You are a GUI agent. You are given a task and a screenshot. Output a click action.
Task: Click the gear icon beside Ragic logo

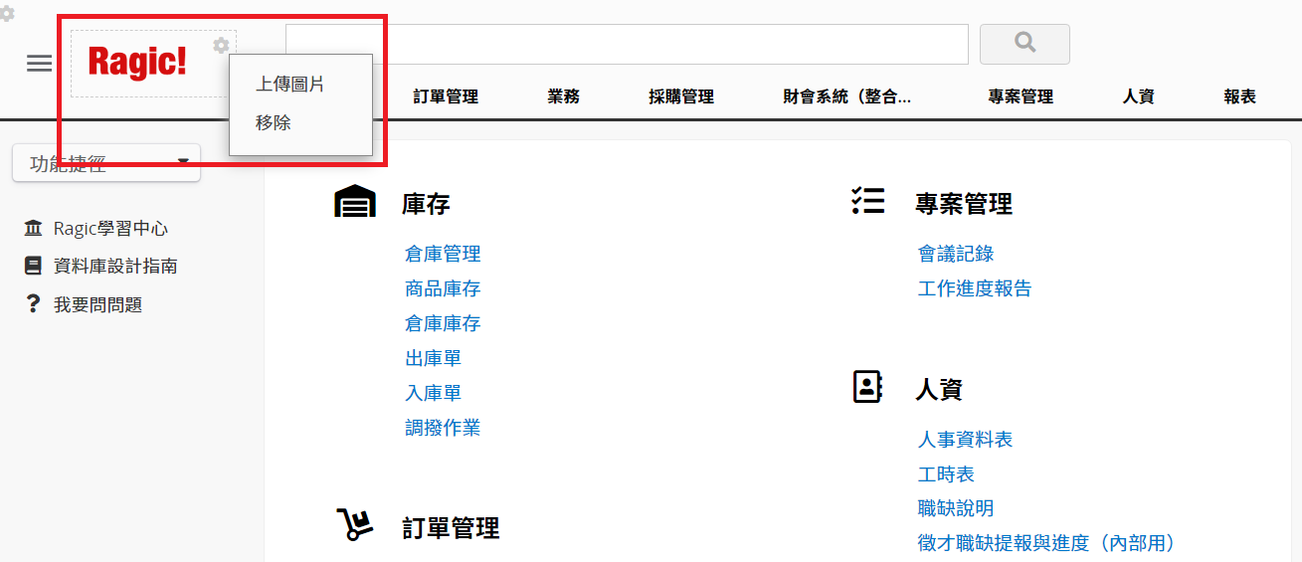(221, 45)
